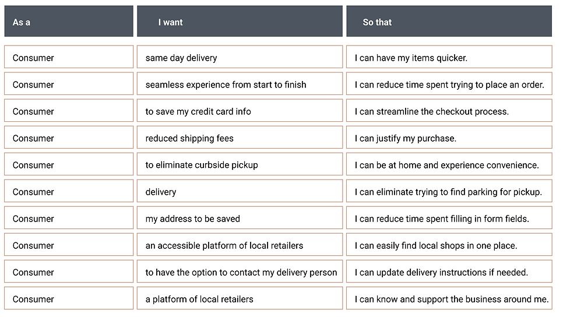The height and width of the screenshot is (317, 563).
Task: Select 'a platform of local retailers' cell
Action: (x=240, y=298)
